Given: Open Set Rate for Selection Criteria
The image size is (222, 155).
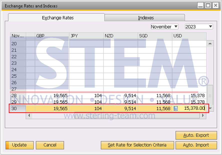Looking at the screenshot, I should tap(137, 145).
